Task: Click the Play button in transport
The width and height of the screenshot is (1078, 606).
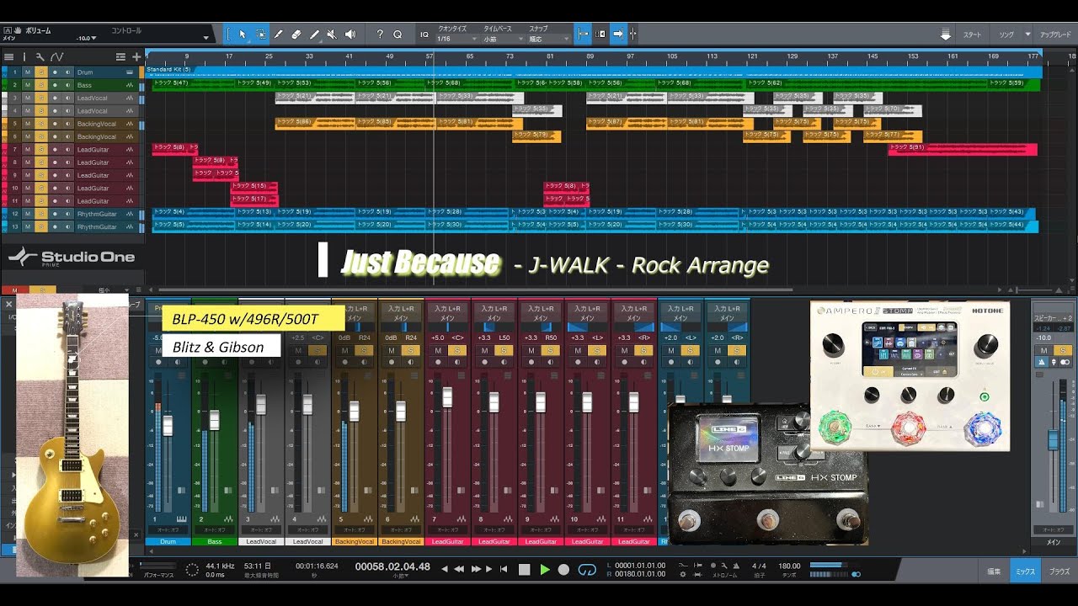Action: [x=545, y=570]
